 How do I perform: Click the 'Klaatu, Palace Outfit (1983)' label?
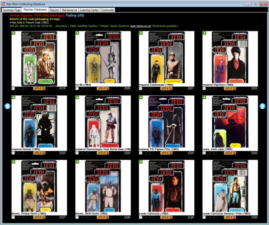tap(29, 214)
